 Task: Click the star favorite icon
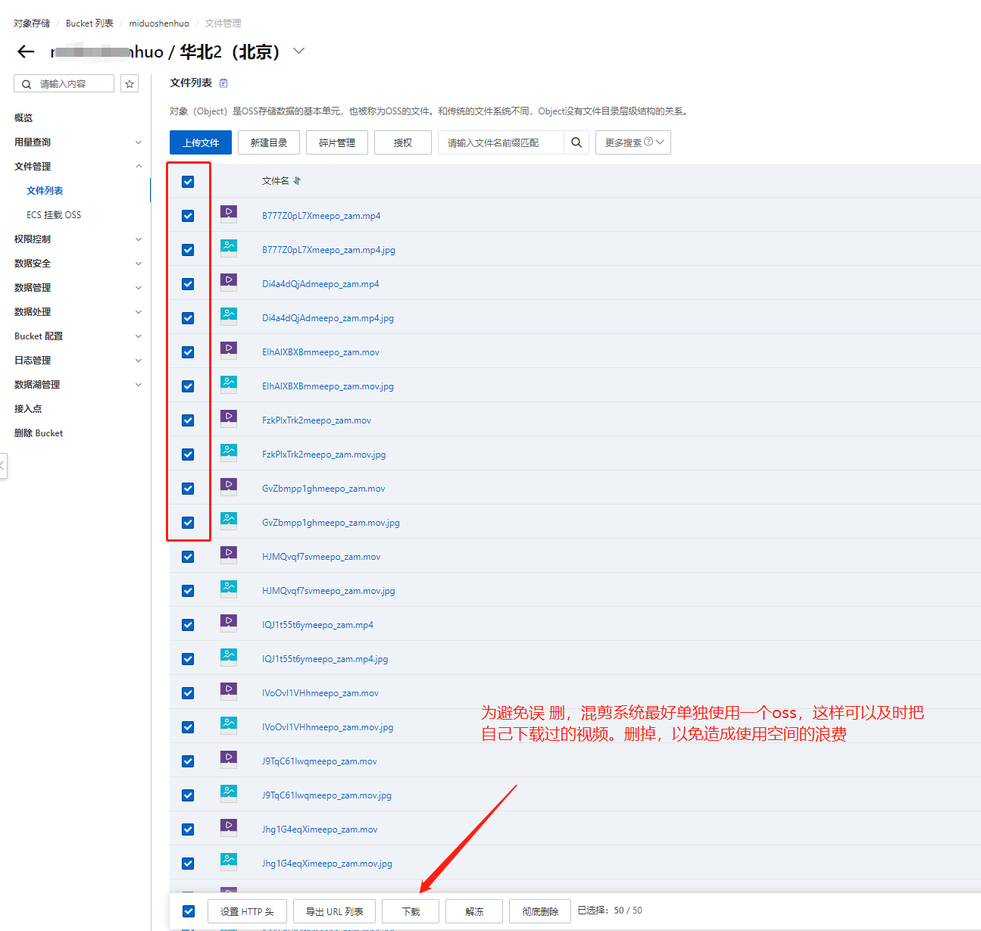[130, 84]
